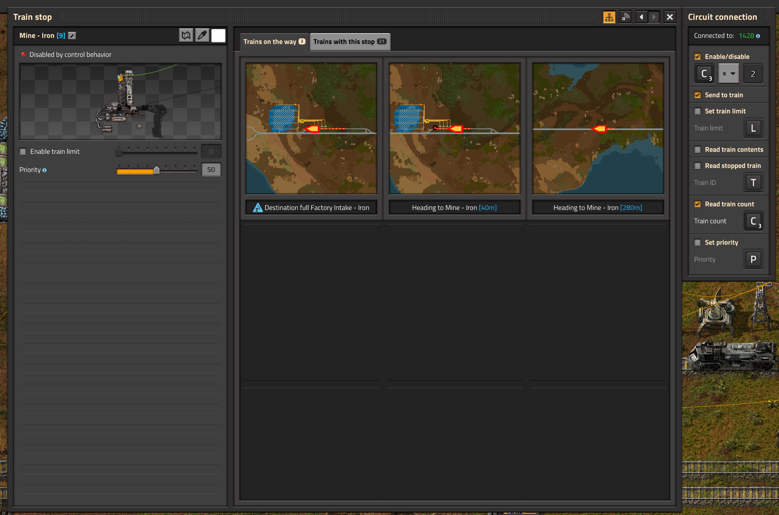Open stop location in map view
The height and width of the screenshot is (515, 779).
tap(186, 36)
